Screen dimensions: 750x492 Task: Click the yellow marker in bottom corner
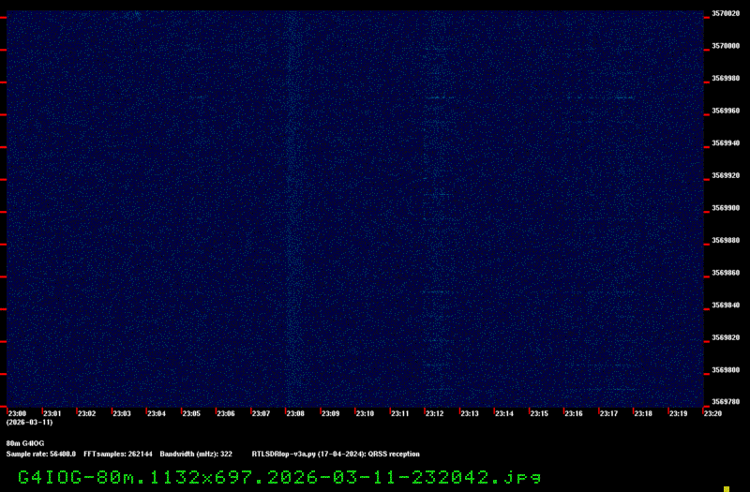click(726, 489)
